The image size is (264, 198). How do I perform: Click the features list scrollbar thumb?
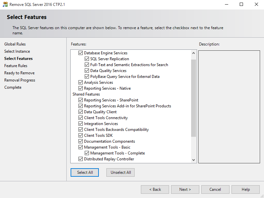193,98
